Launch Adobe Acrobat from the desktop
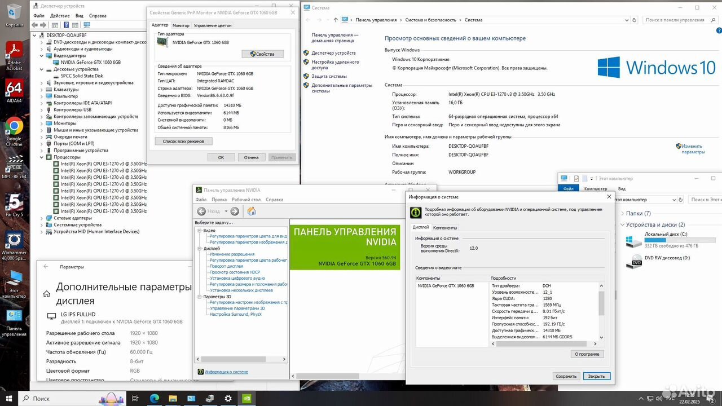 14,56
